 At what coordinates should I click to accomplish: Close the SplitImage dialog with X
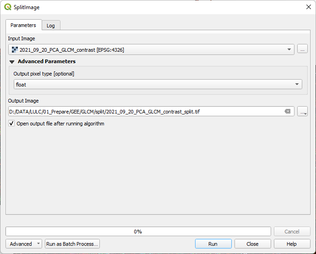pos(308,7)
